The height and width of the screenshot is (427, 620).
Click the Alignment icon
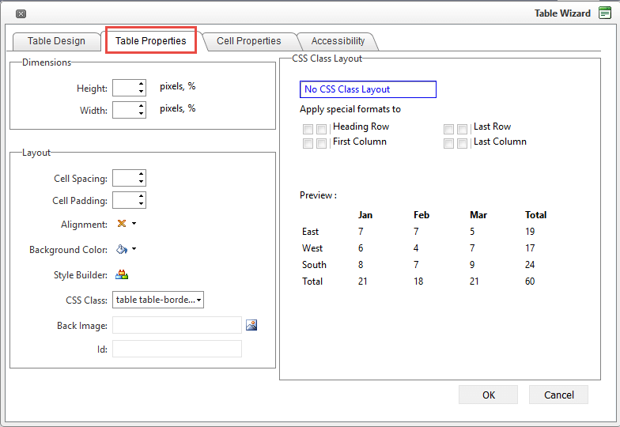[x=122, y=224]
